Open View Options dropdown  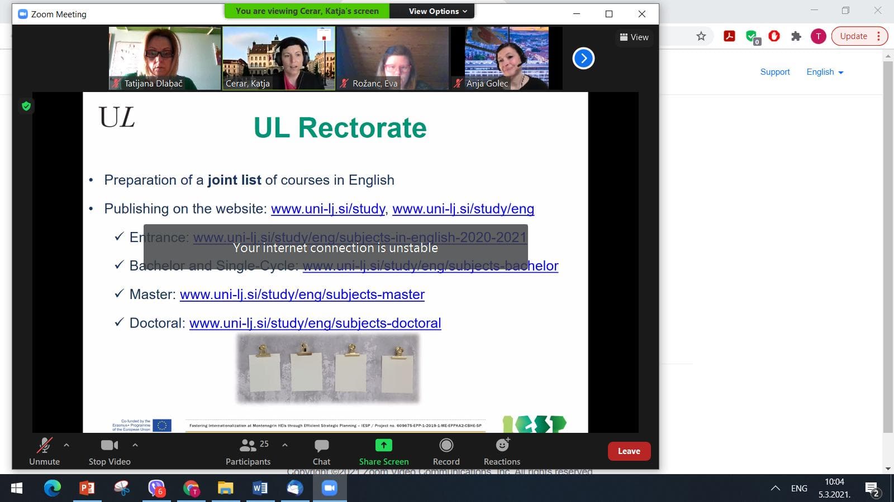[438, 11]
